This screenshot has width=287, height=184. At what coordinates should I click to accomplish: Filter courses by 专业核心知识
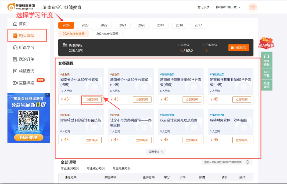coord(95,168)
